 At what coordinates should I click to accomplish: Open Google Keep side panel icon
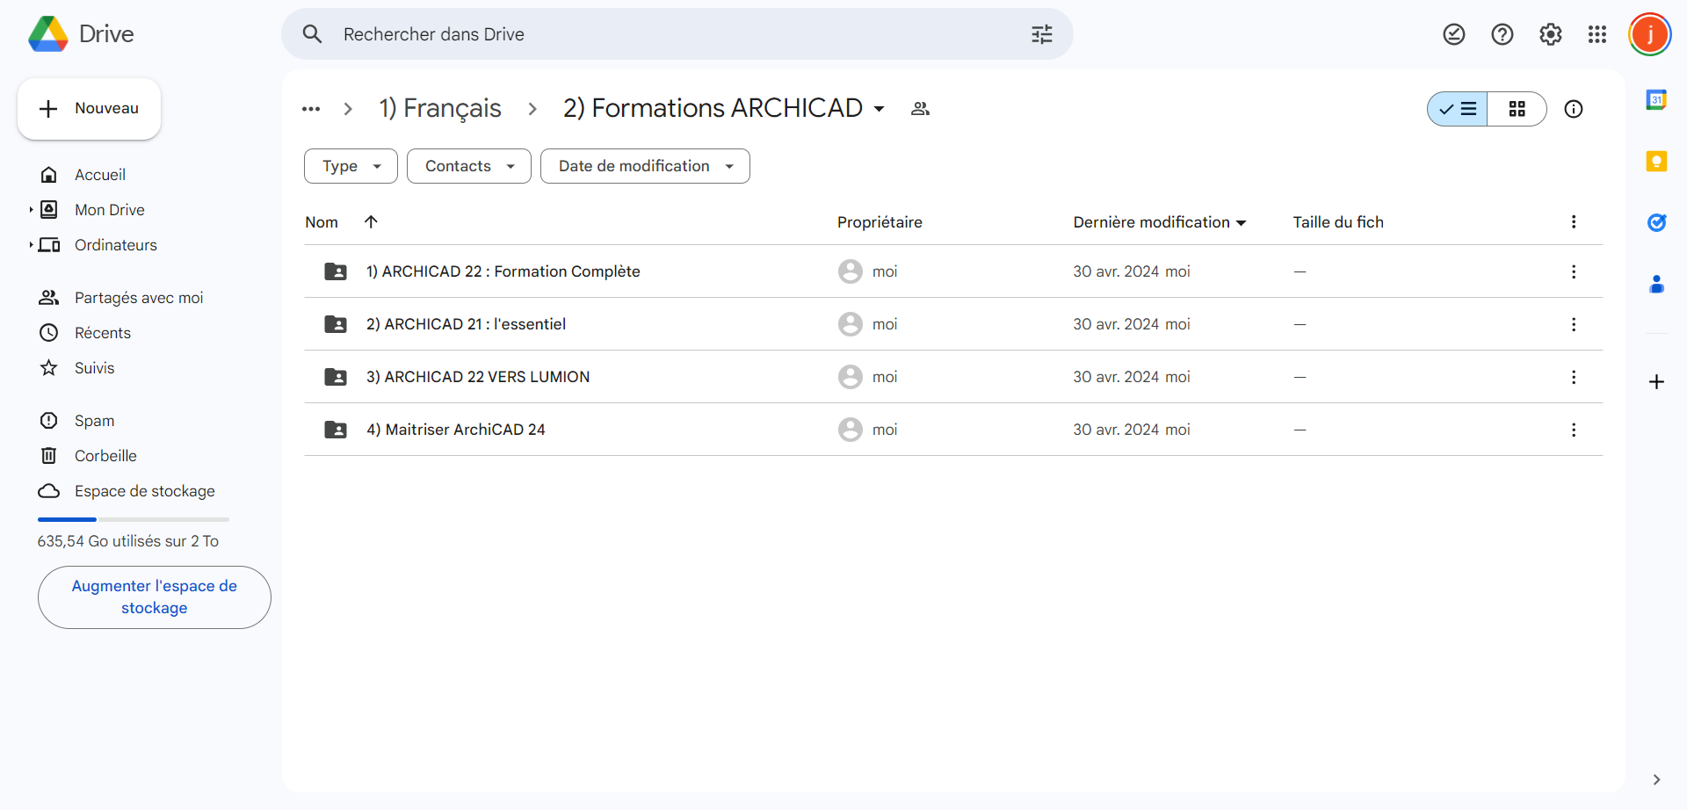[x=1656, y=161]
